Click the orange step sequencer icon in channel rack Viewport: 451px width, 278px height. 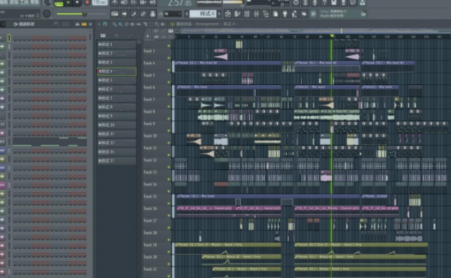pyautogui.click(x=84, y=24)
